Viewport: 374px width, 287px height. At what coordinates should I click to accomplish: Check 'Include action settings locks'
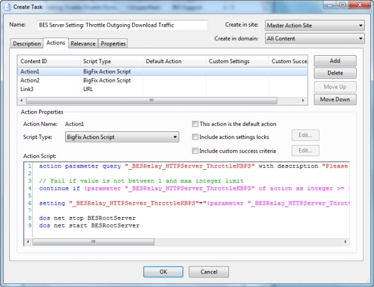point(195,137)
